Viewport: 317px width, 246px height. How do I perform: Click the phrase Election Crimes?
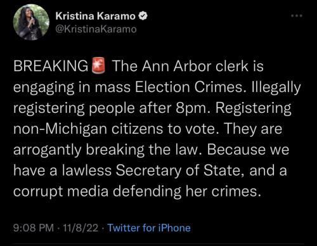pyautogui.click(x=189, y=87)
